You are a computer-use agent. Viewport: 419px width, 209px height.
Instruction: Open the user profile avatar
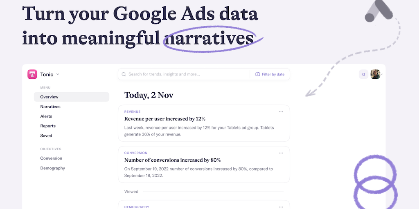pos(376,74)
